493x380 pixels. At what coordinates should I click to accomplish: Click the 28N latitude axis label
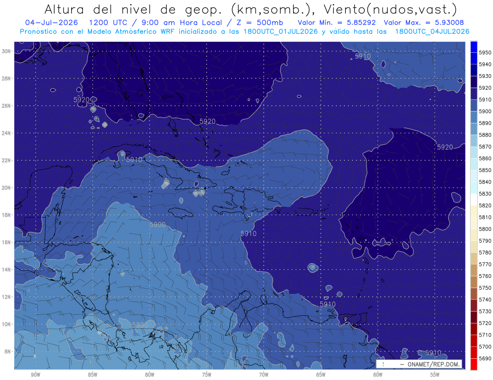click(x=6, y=78)
